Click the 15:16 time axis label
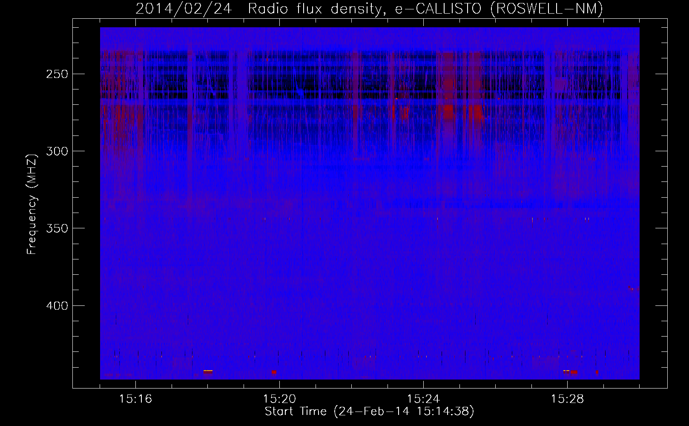 (x=135, y=399)
